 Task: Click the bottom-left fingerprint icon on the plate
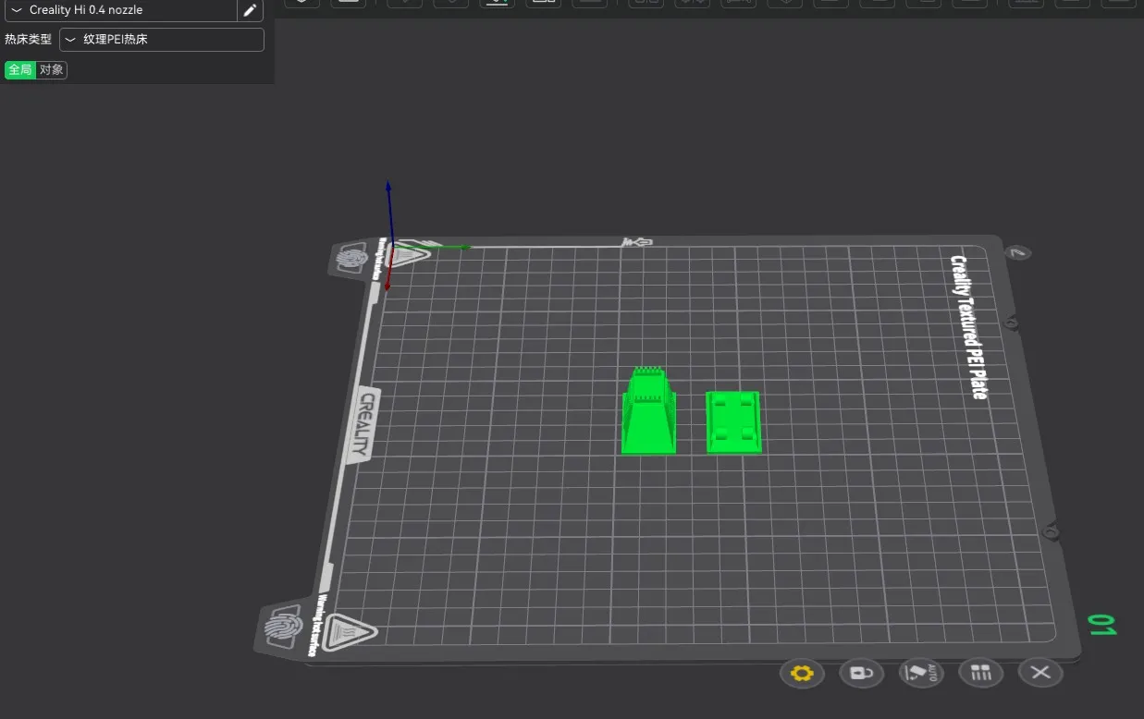[x=283, y=628]
